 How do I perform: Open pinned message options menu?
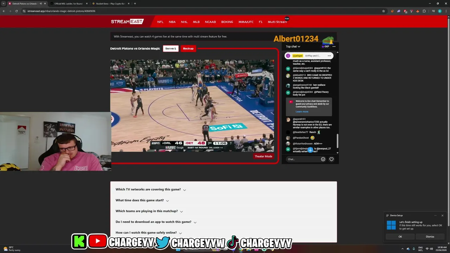(x=329, y=56)
